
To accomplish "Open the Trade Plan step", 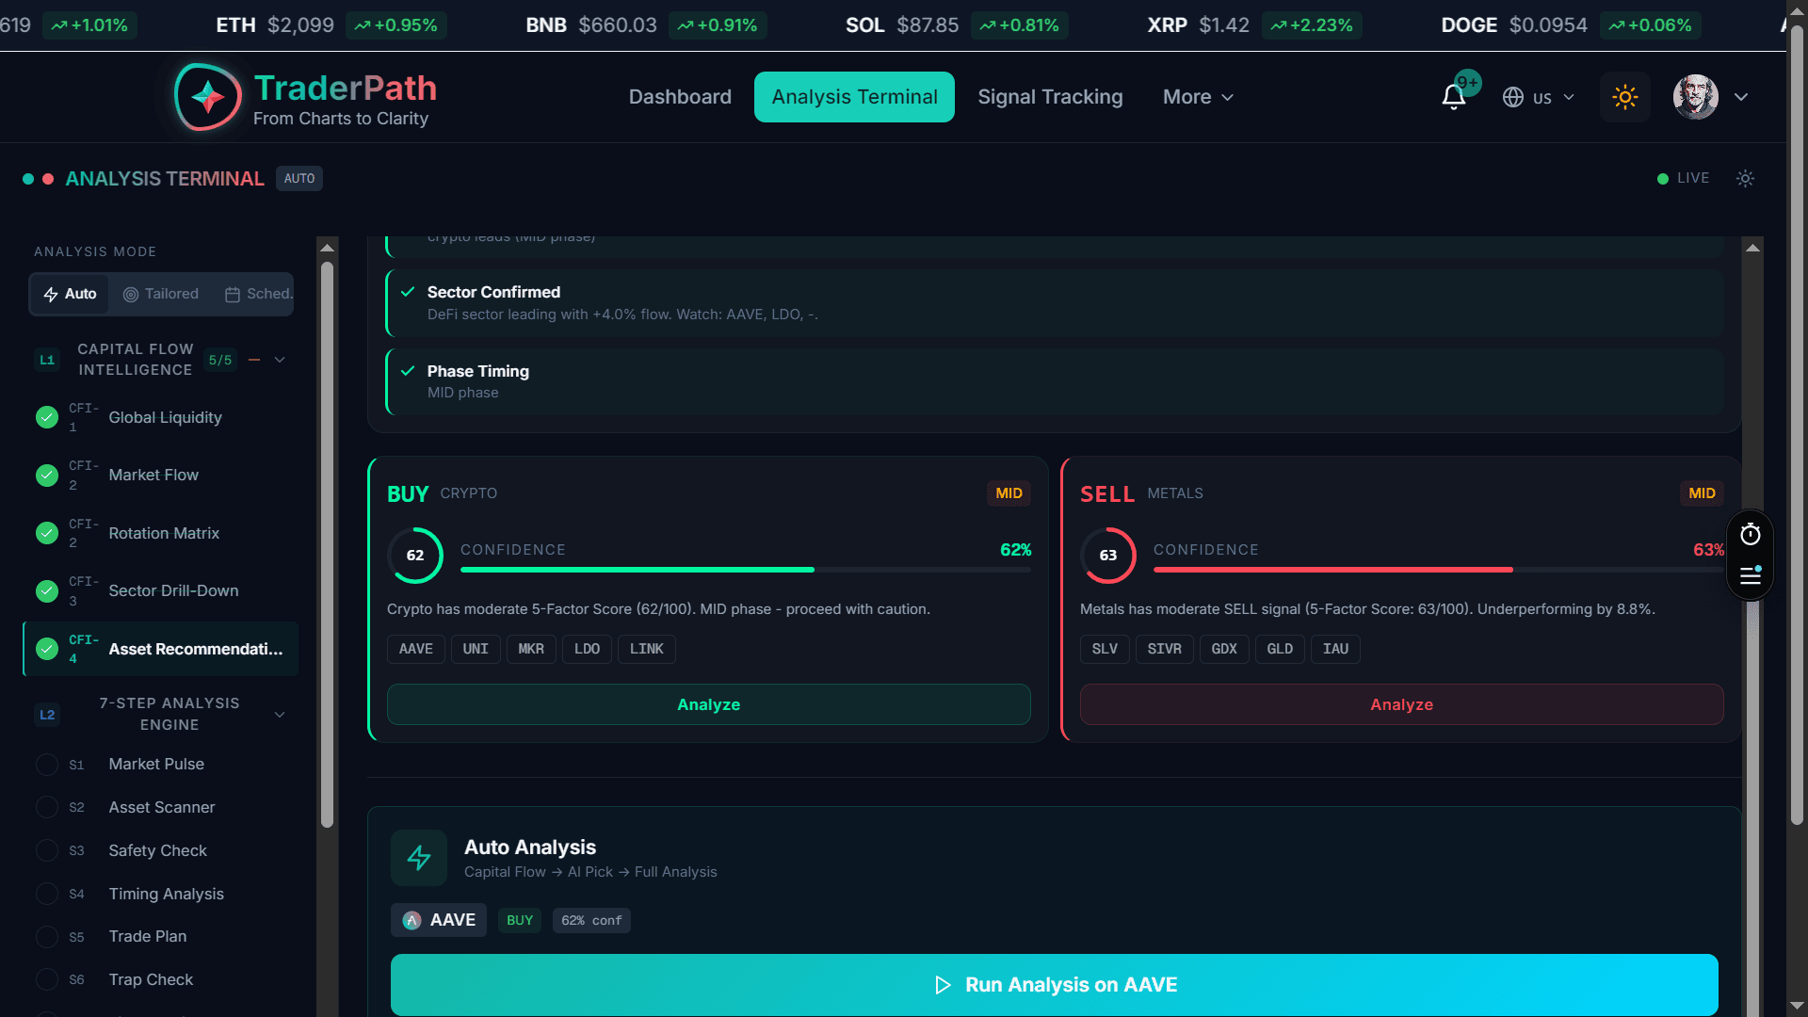I will [160, 937].
